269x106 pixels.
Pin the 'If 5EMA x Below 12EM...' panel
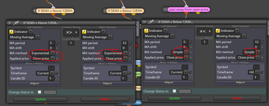(151, 22)
